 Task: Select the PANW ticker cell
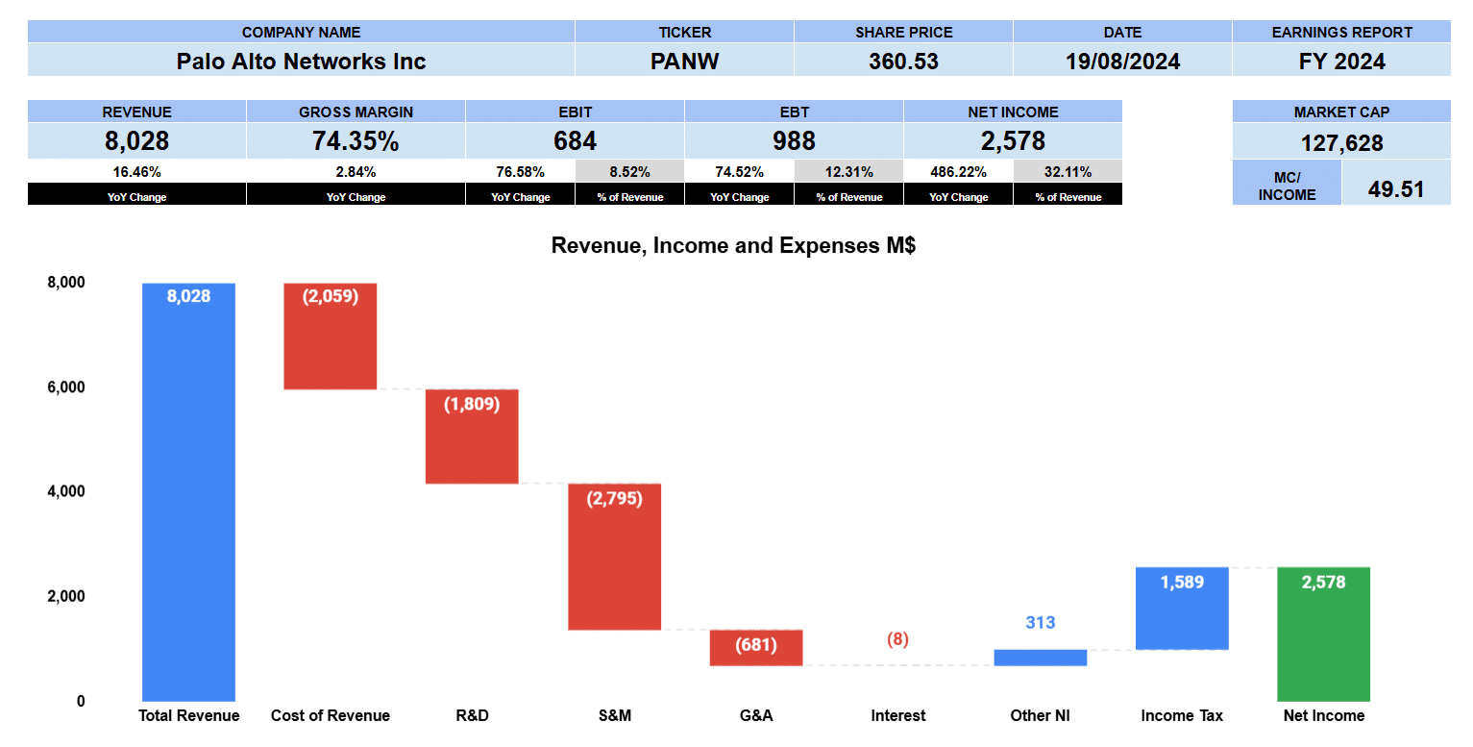[x=684, y=62]
